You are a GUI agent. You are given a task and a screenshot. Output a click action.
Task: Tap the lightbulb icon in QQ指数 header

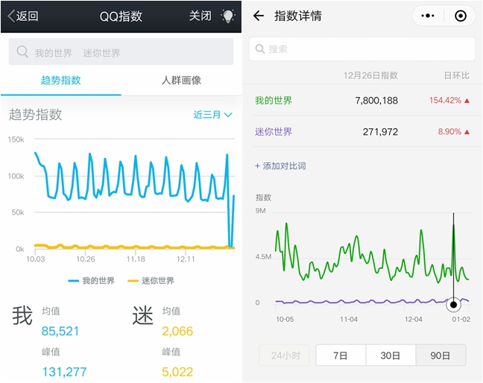pyautogui.click(x=227, y=16)
